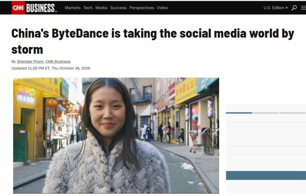Expand the U.S. Edition selector
Screen dimensions: 306x196
tap(275, 8)
